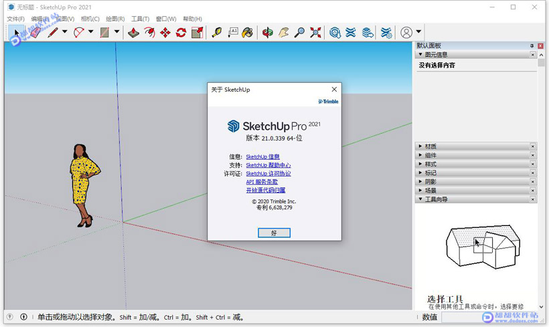Select the Rectangle shape tool
The image size is (549, 327).
tap(104, 33)
